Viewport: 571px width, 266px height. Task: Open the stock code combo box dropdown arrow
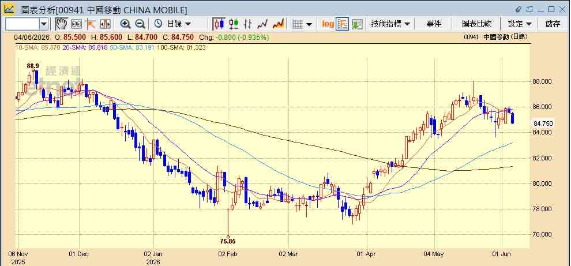coord(44,24)
